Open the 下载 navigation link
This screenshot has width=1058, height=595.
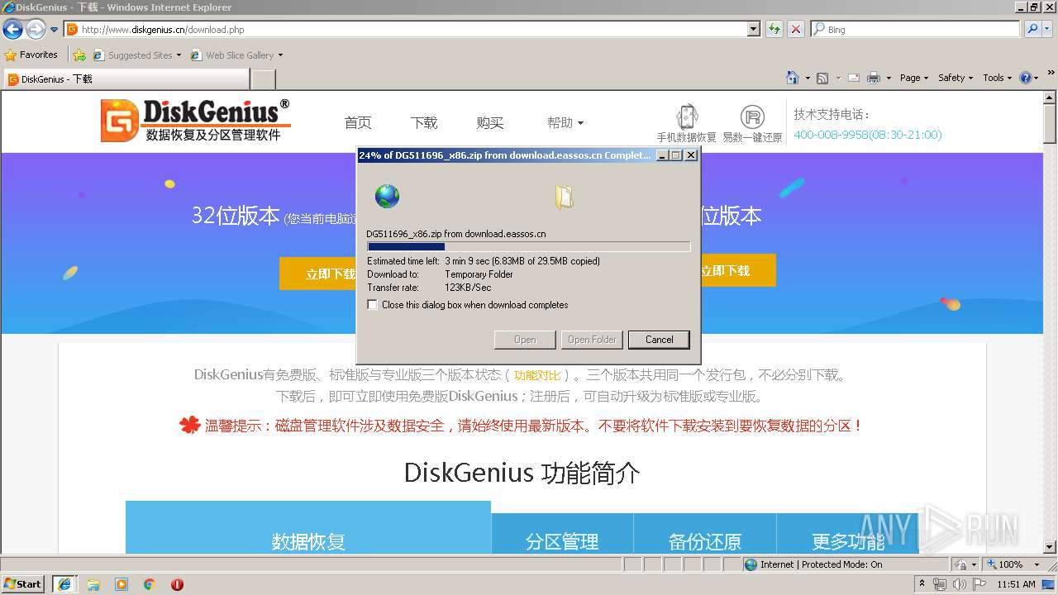[x=424, y=122]
